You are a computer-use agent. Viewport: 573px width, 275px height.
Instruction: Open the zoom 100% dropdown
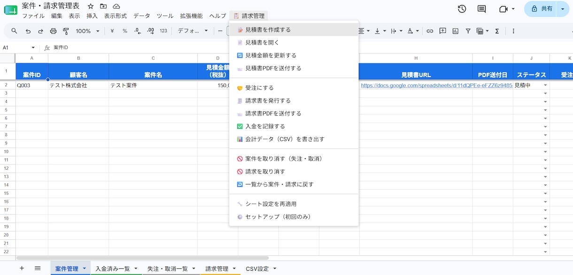coord(88,31)
